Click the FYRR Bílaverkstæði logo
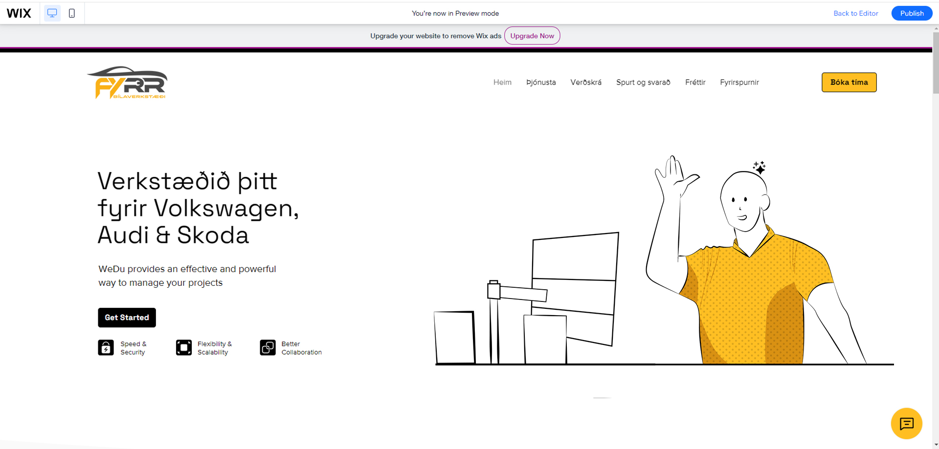Screen dimensions: 939x449 [x=127, y=83]
